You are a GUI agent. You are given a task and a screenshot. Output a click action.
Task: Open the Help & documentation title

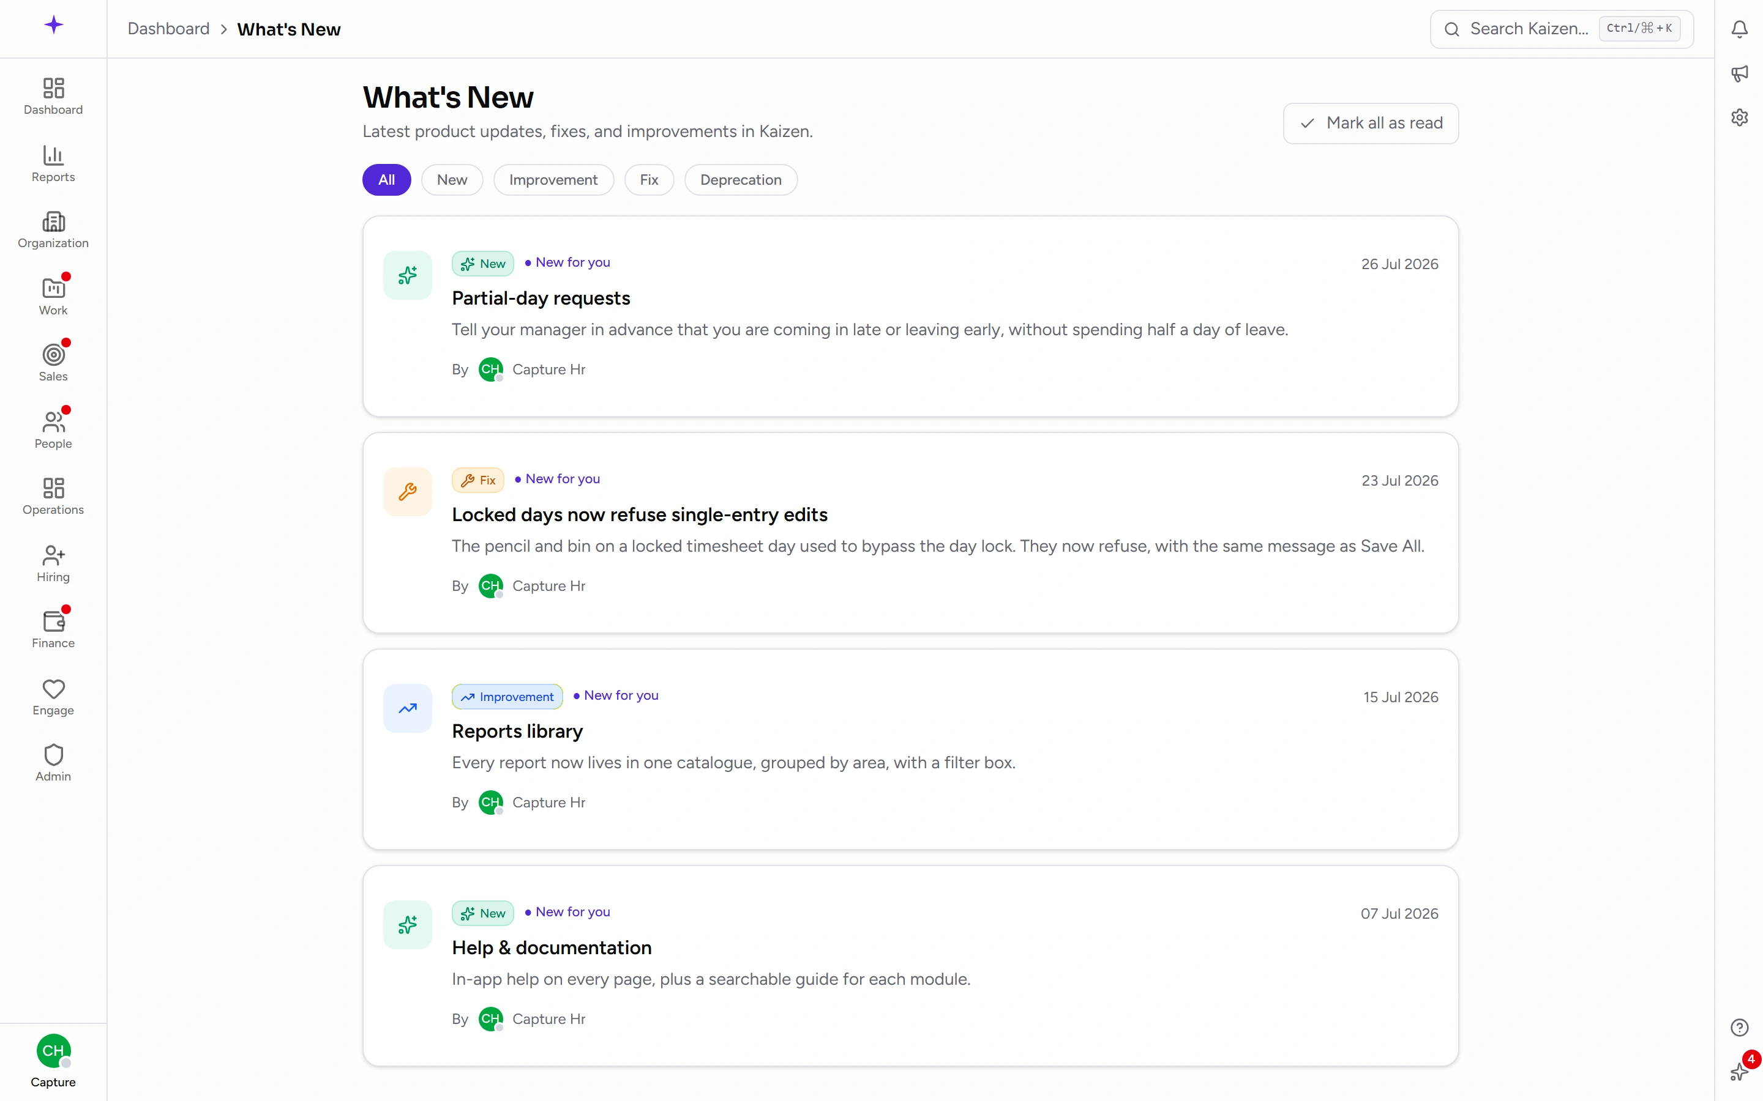[551, 947]
